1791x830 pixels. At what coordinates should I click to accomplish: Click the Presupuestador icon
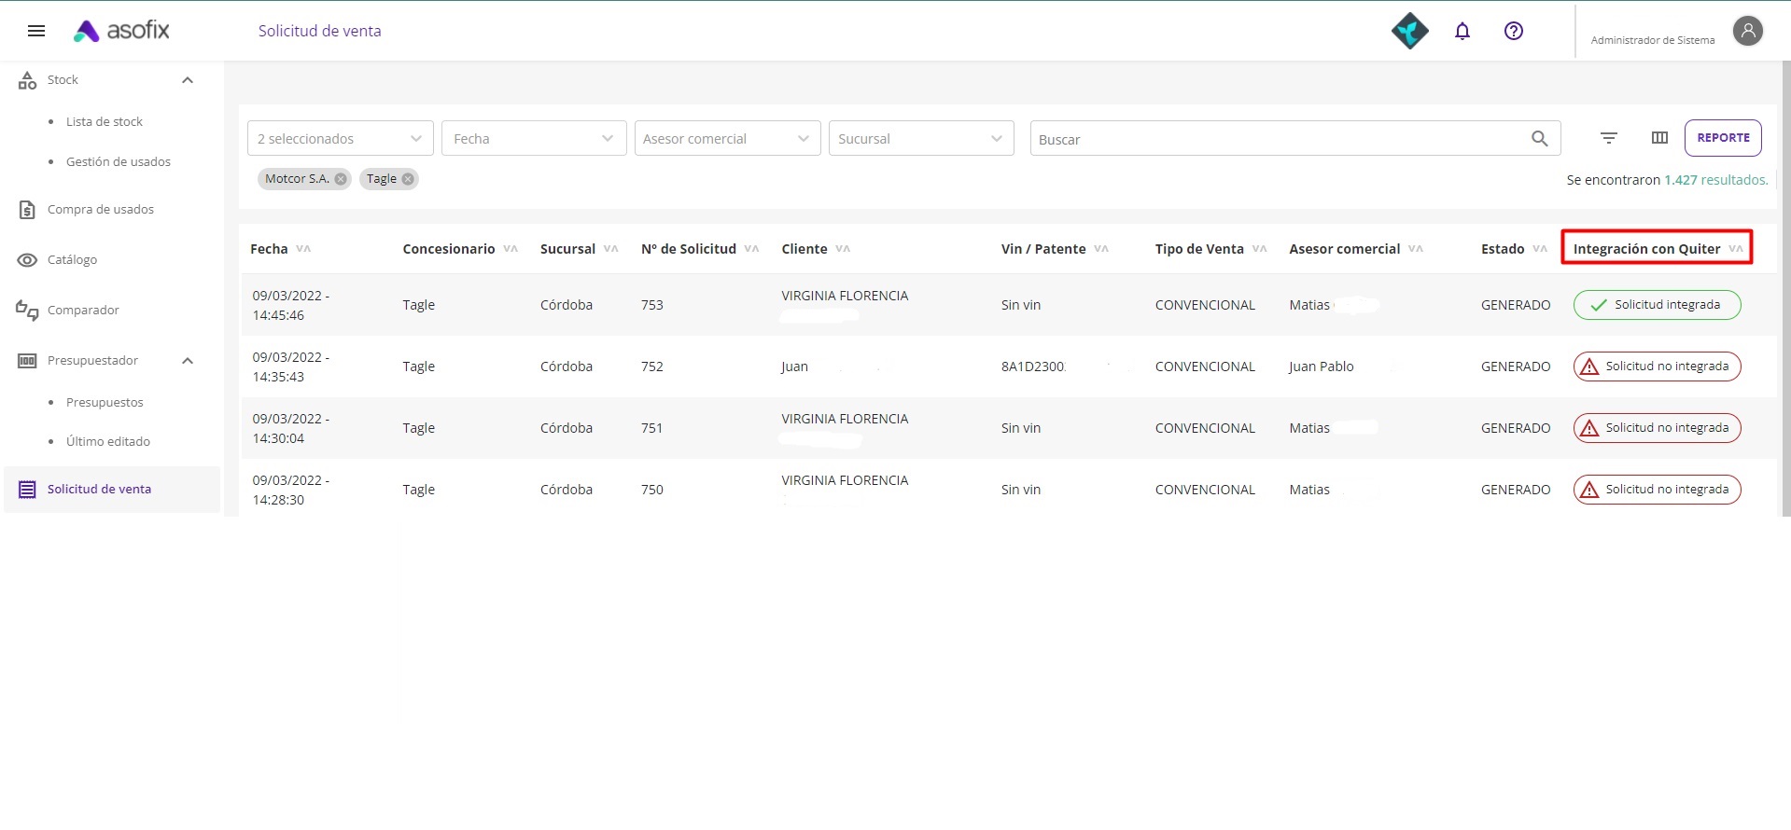coord(27,361)
